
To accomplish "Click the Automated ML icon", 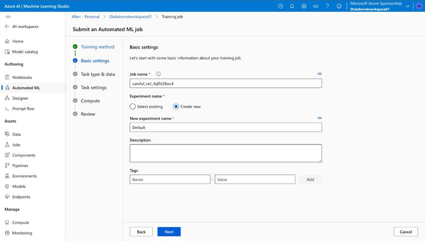I will pyautogui.click(x=7, y=87).
